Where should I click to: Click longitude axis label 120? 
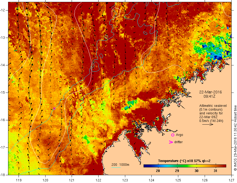coord(45,180)
